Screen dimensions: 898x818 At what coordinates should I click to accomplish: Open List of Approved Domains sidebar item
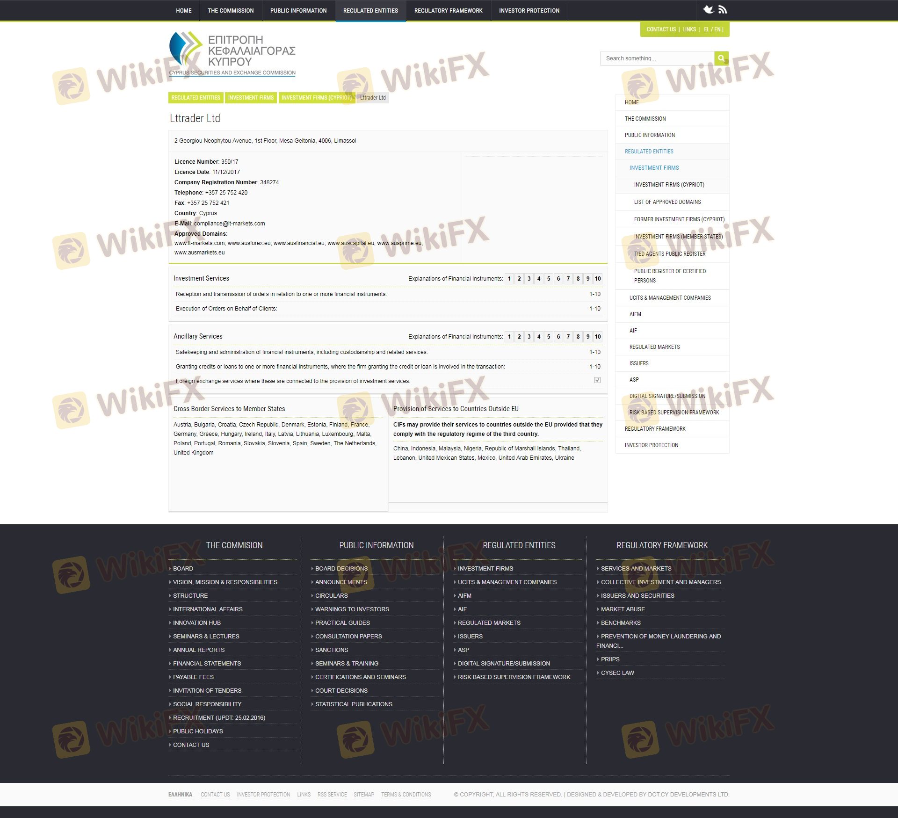pyautogui.click(x=667, y=202)
